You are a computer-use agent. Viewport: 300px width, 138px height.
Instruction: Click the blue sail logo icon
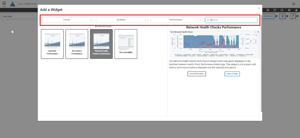pyautogui.click(x=12, y=4)
